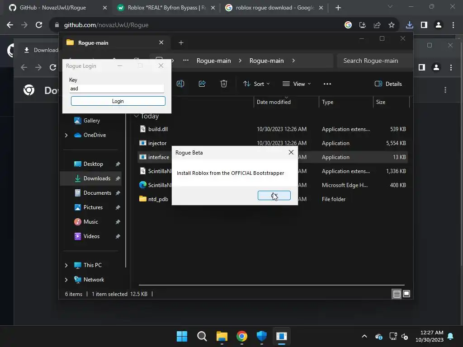Open the Downloads quick access folder
The height and width of the screenshot is (347, 463).
pos(97,178)
